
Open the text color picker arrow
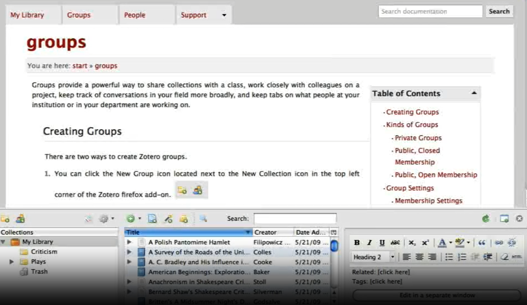(450, 242)
